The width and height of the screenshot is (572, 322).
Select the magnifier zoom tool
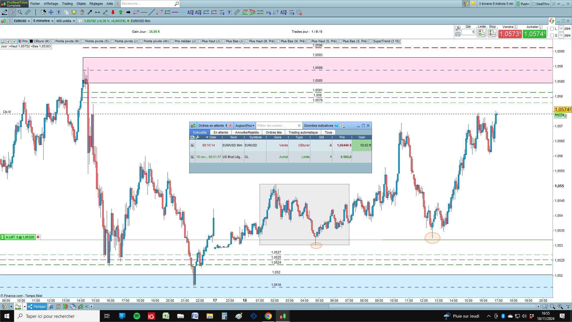coord(20,12)
